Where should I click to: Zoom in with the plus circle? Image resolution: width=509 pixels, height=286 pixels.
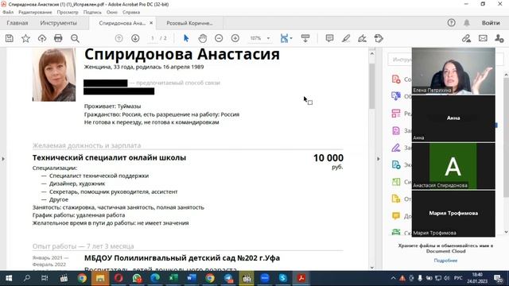235,38
